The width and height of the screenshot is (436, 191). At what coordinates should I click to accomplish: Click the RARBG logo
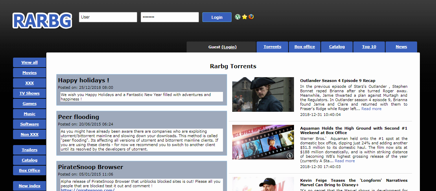click(x=42, y=20)
